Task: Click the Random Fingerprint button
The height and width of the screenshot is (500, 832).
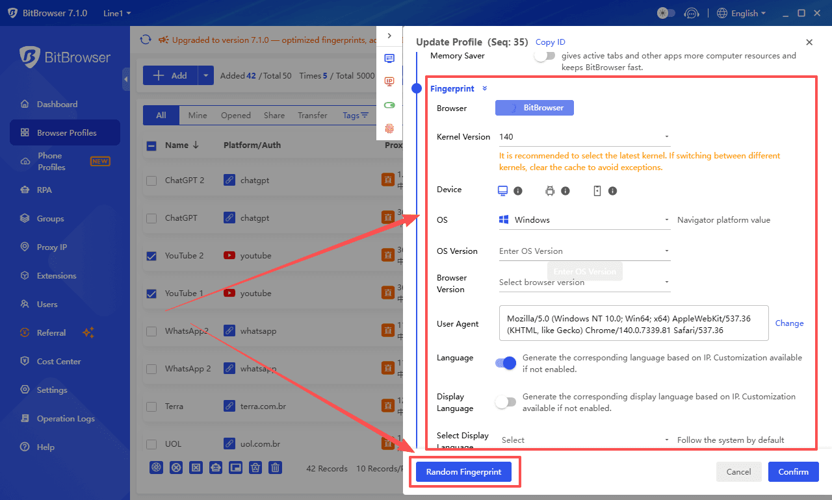Action: pyautogui.click(x=464, y=471)
